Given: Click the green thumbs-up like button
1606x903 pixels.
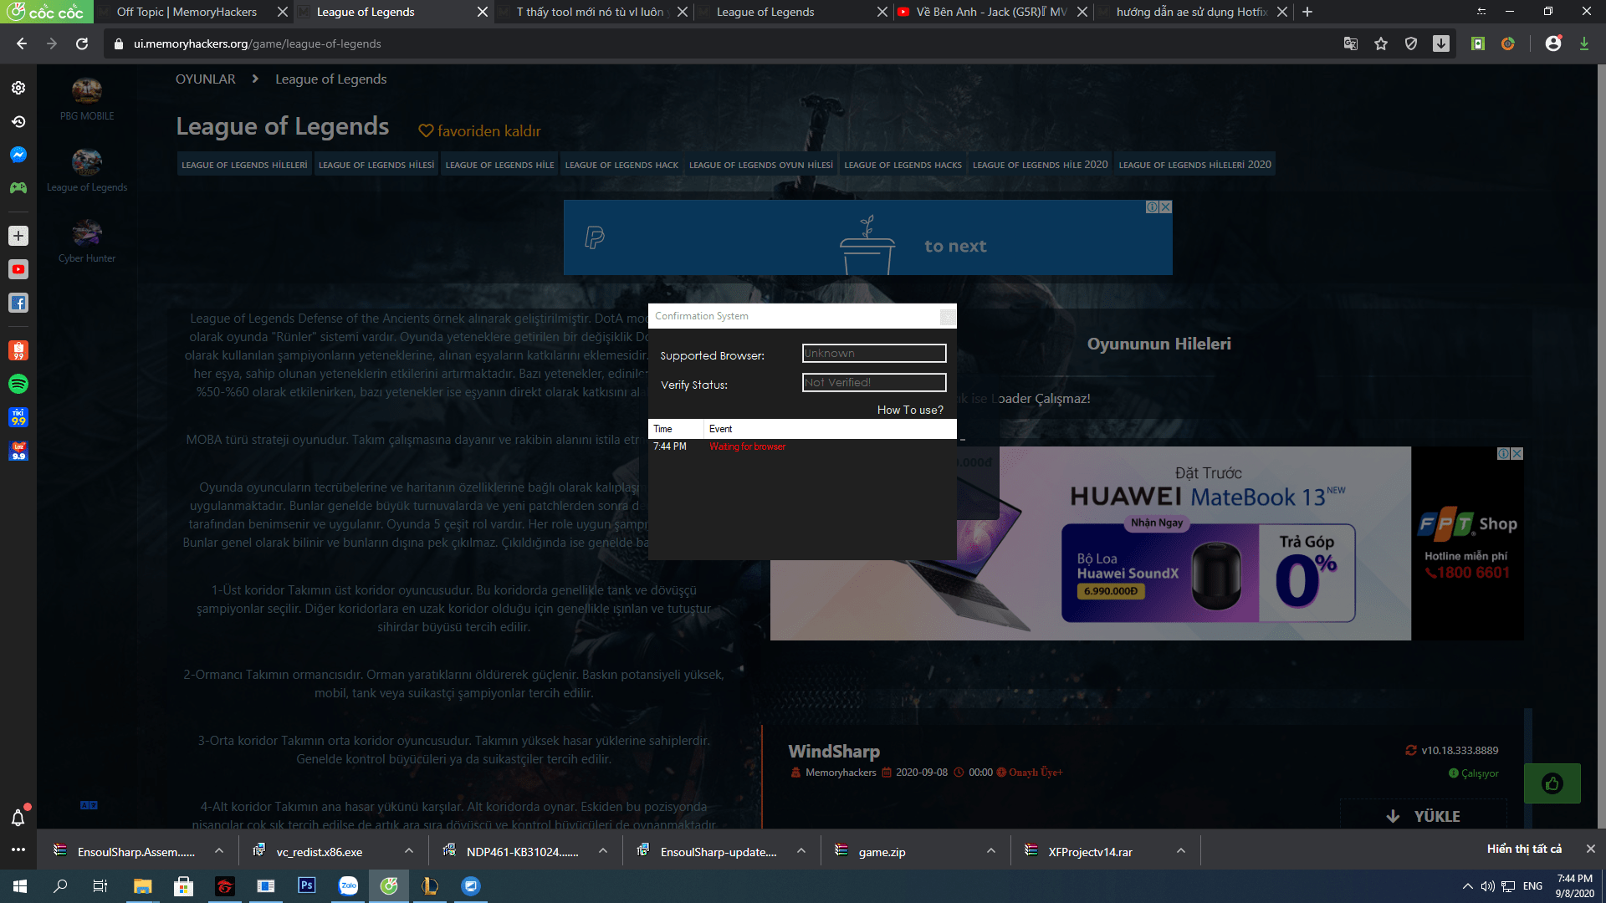Looking at the screenshot, I should click(1552, 783).
